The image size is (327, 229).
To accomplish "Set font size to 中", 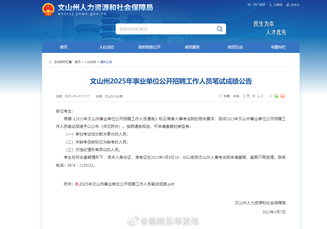I will [254, 96].
